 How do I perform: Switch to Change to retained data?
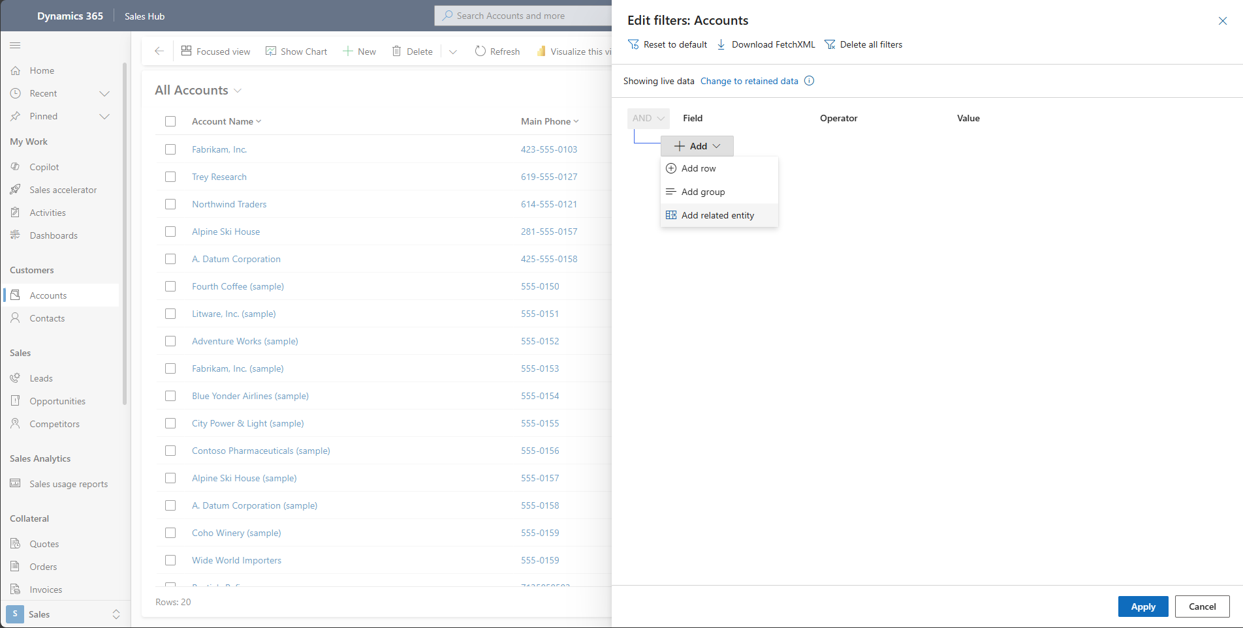click(x=749, y=81)
